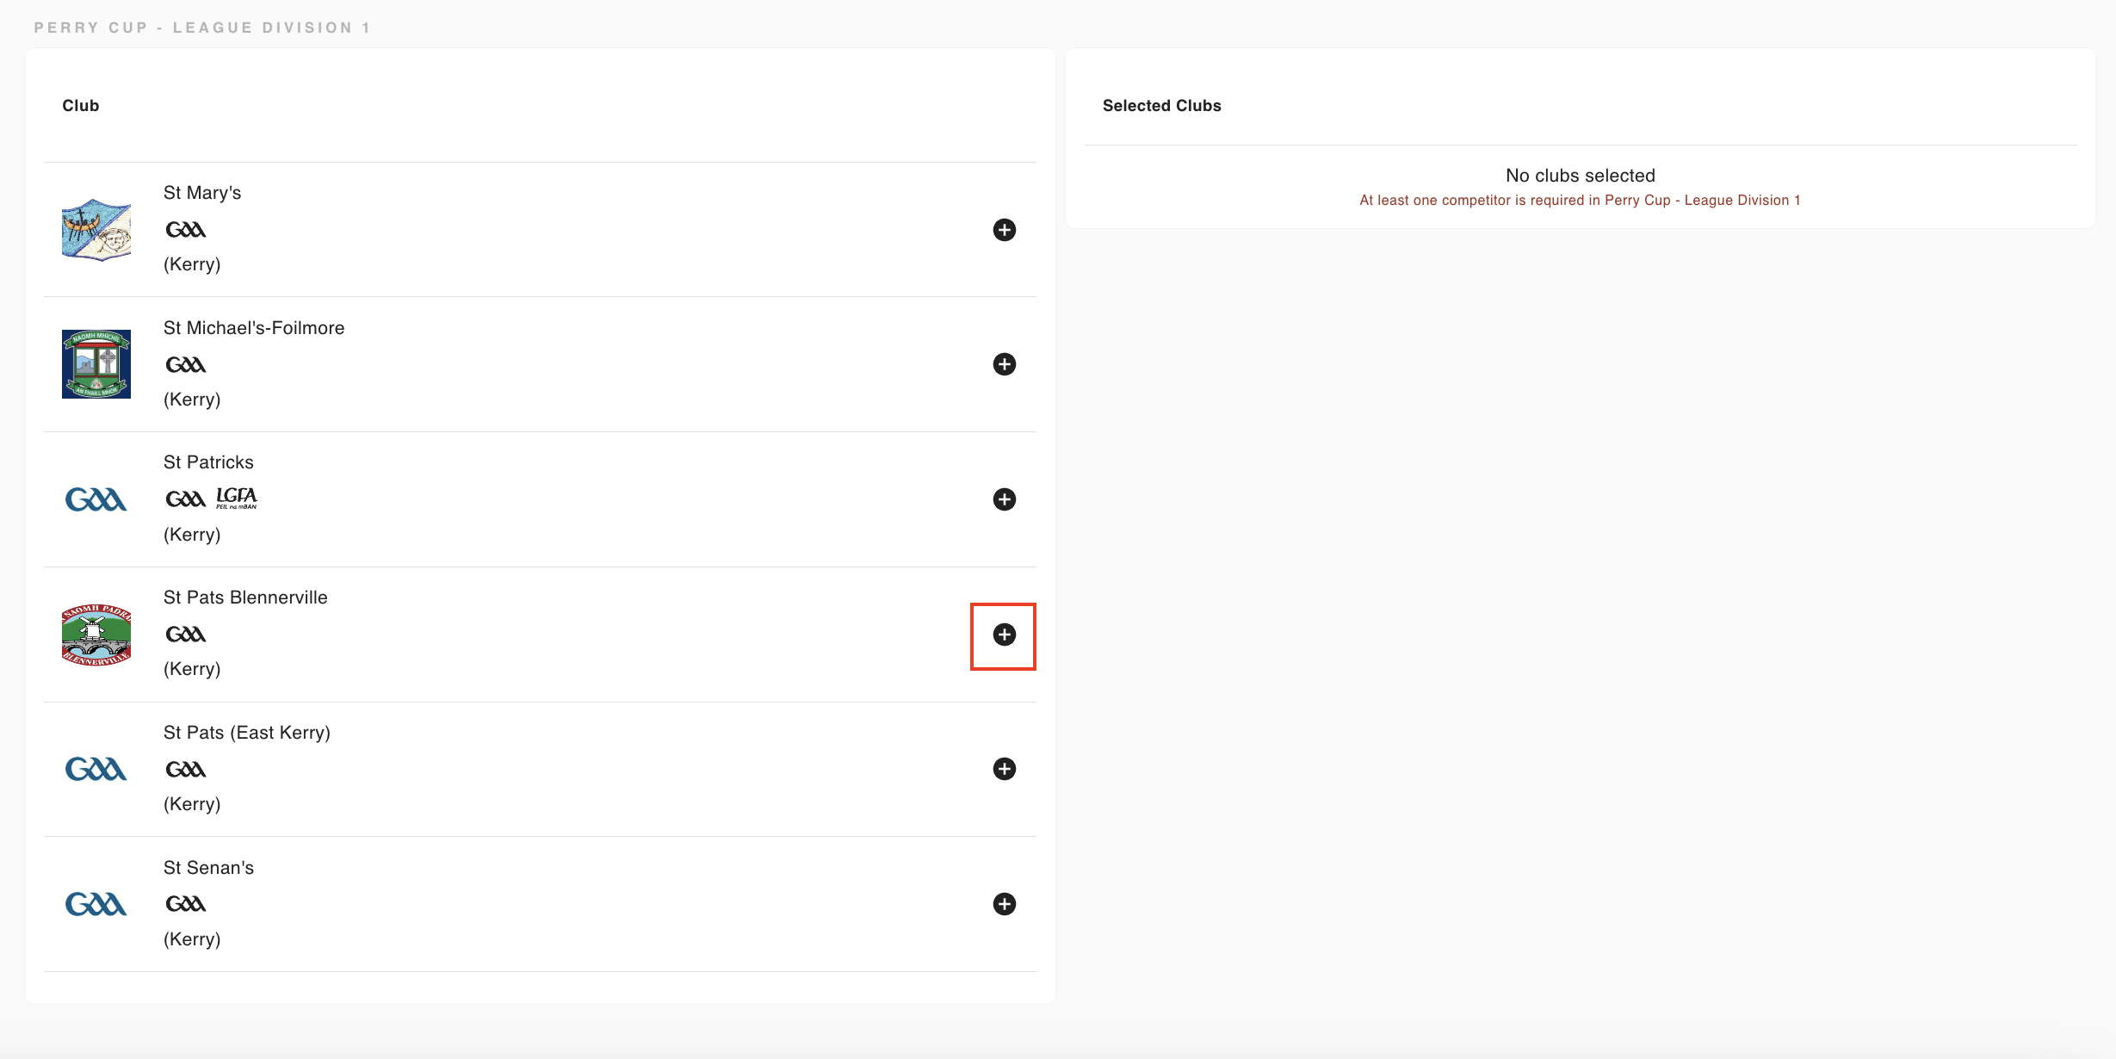
Task: Click the blue GAA logo beside St Patricks
Action: [96, 499]
